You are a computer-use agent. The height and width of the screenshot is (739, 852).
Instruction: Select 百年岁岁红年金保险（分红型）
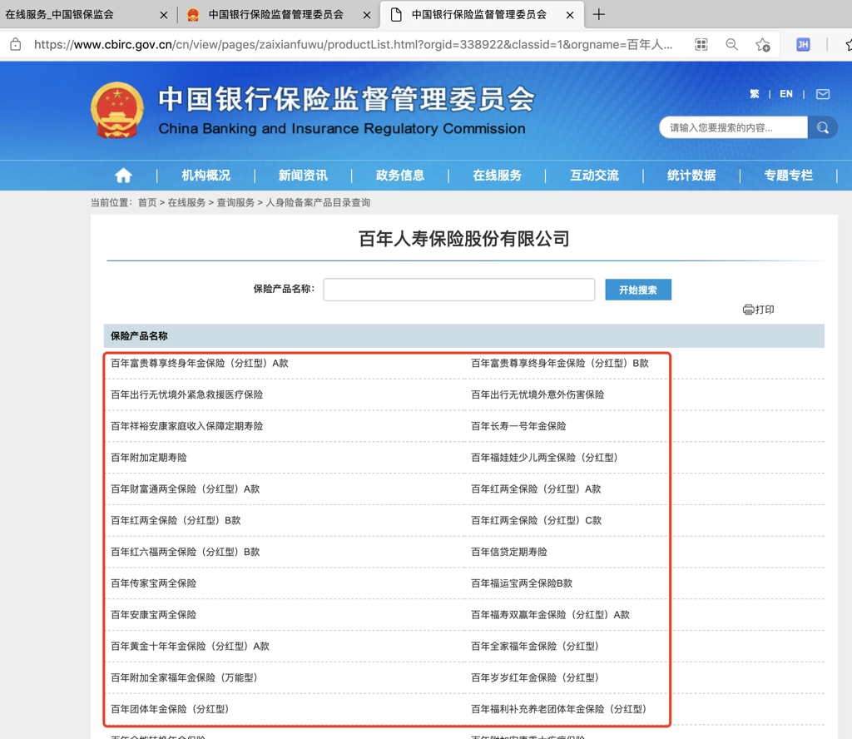[536, 678]
